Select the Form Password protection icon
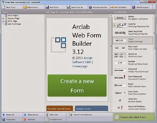The height and width of the screenshot is (123, 157). point(120,78)
